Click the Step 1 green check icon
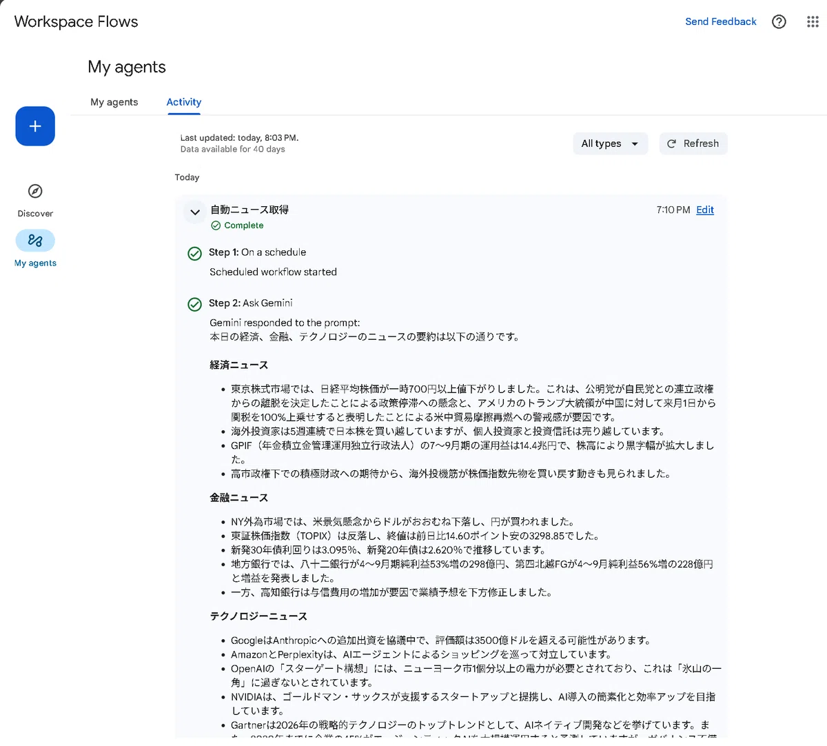The height and width of the screenshot is (746, 827). pyautogui.click(x=195, y=253)
